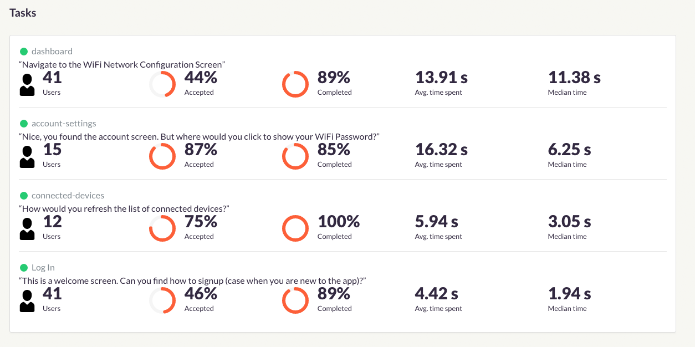Click the 89% Completed ring for dashboard
Screen dimensions: 695x347
(295, 84)
